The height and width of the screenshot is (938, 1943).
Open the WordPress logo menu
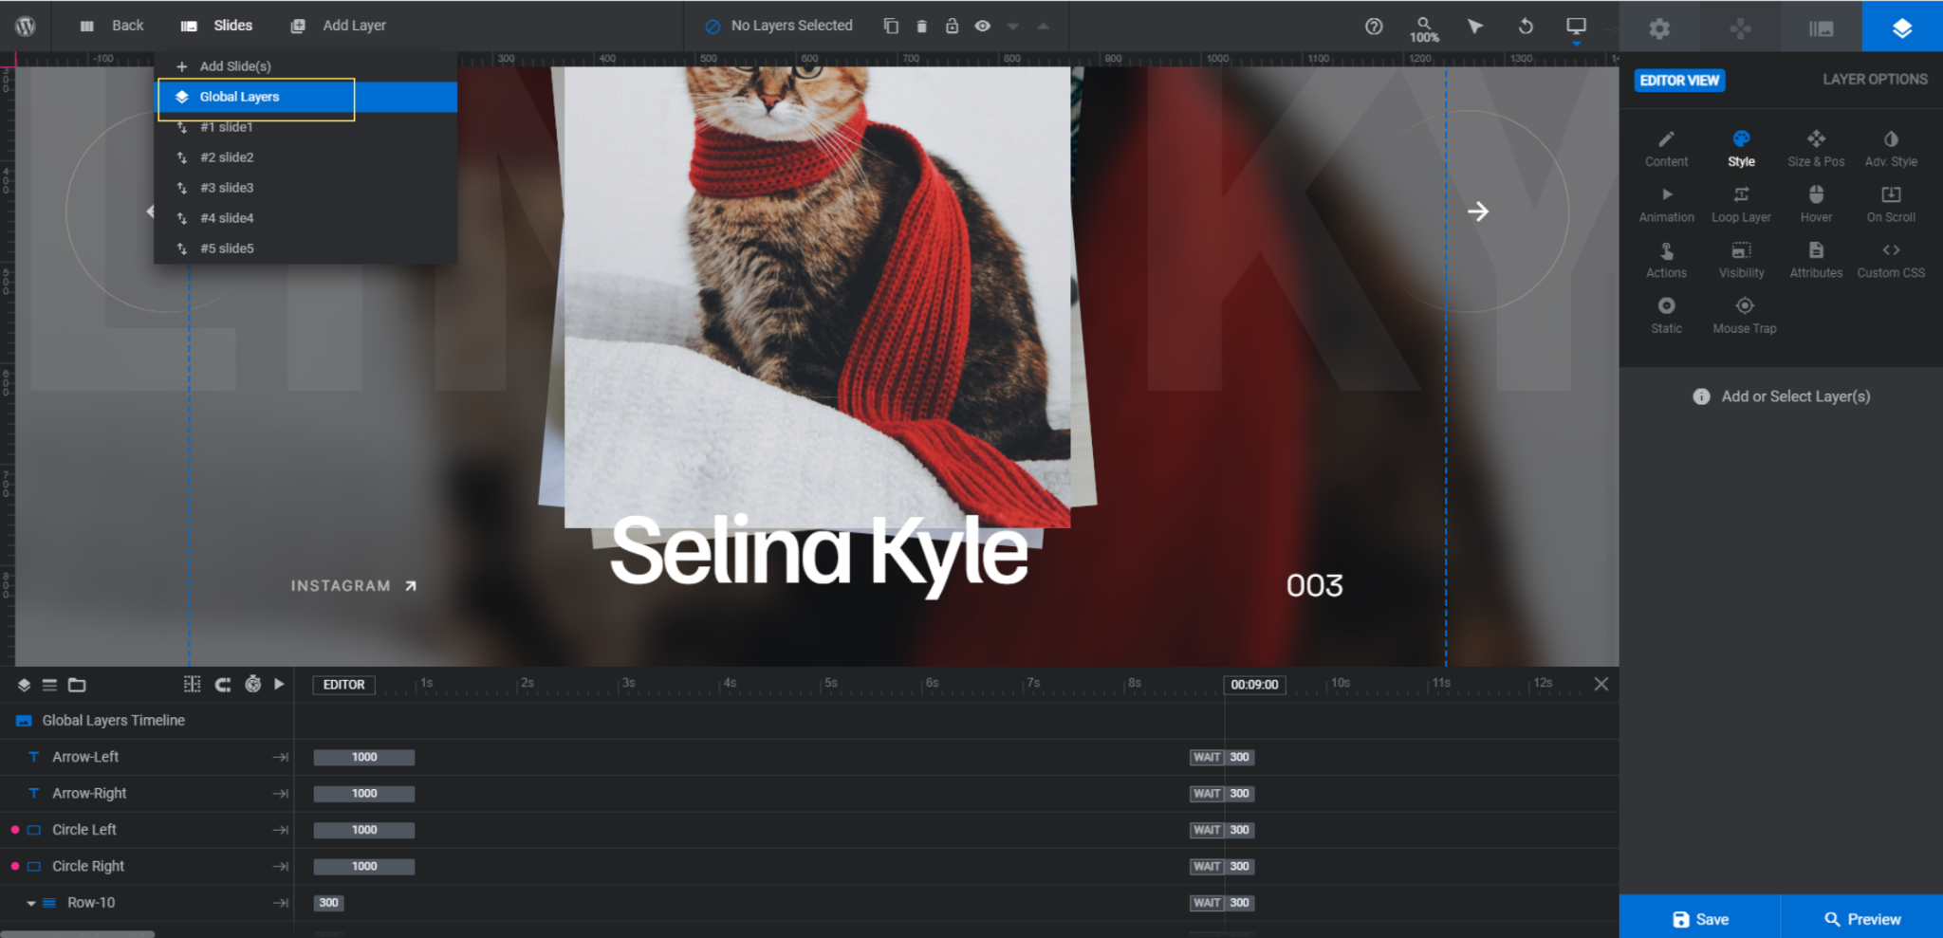tap(26, 26)
